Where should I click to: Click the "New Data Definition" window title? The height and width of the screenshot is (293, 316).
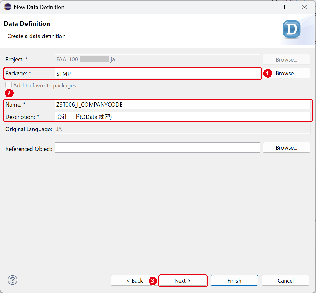pos(39,7)
